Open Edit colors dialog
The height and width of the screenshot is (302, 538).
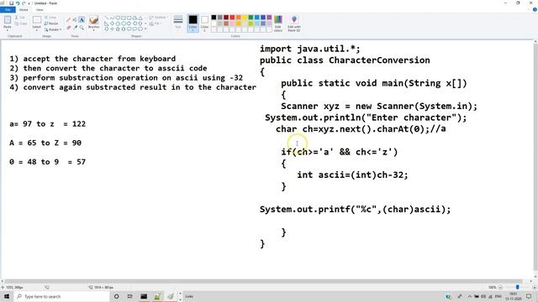coord(278,23)
